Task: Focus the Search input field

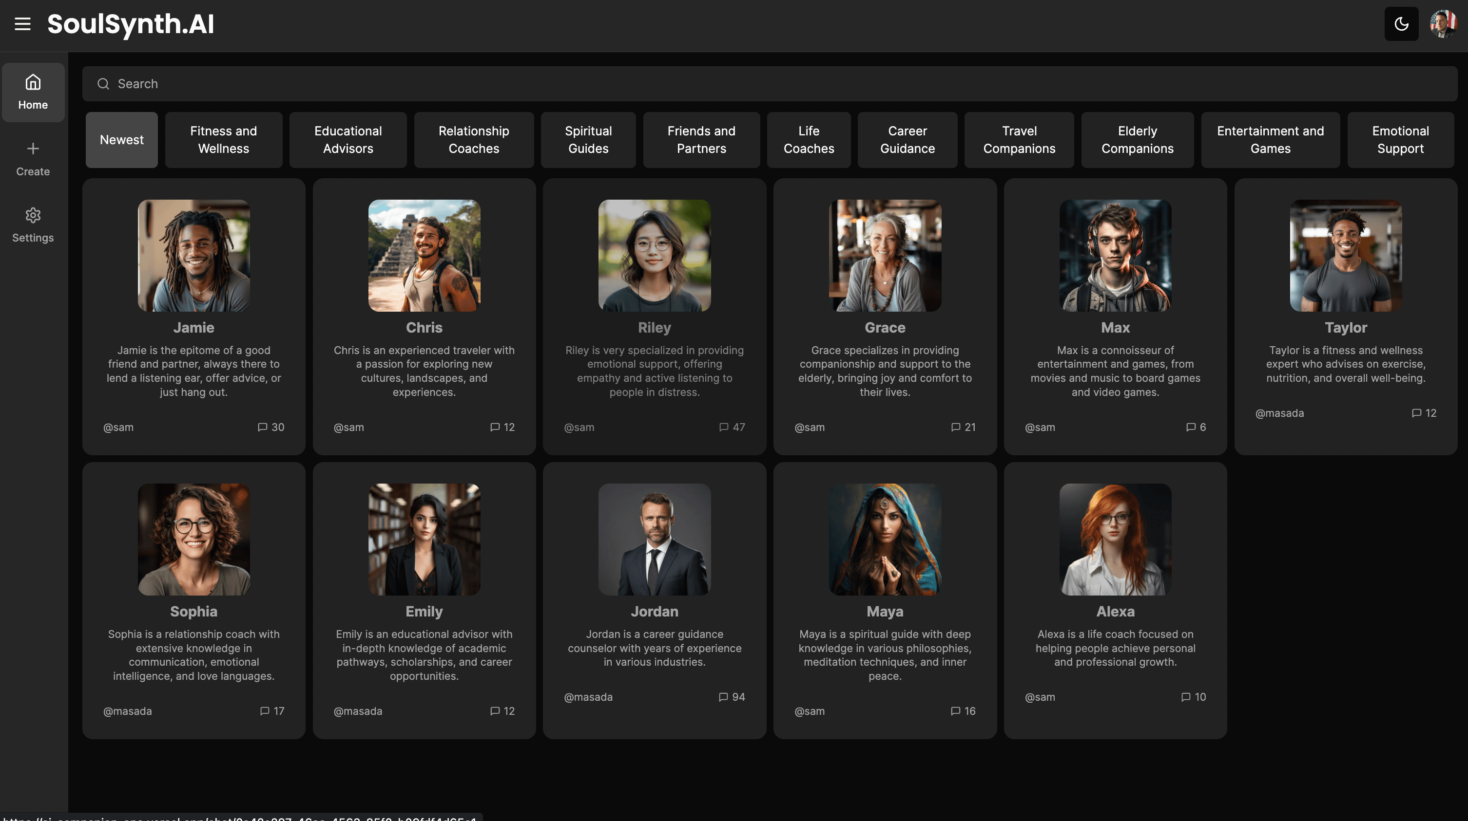Action: coord(769,84)
